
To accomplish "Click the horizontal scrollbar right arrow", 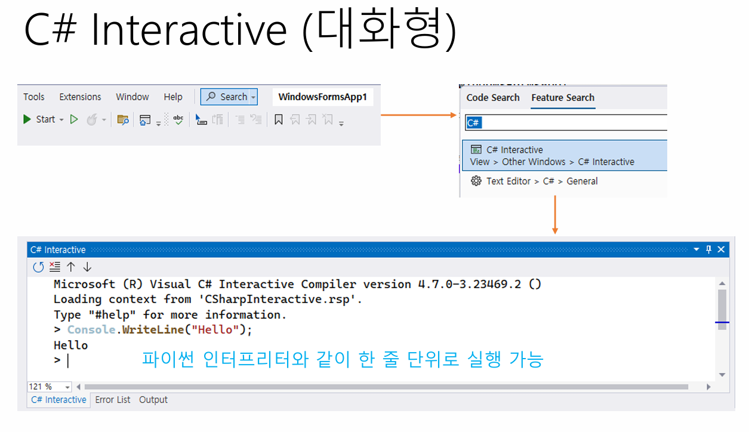I will pyautogui.click(x=709, y=387).
